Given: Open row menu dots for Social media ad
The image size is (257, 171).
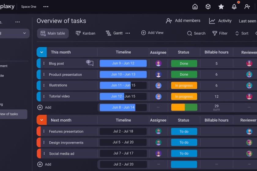Looking at the screenshot, I should click(x=44, y=154).
